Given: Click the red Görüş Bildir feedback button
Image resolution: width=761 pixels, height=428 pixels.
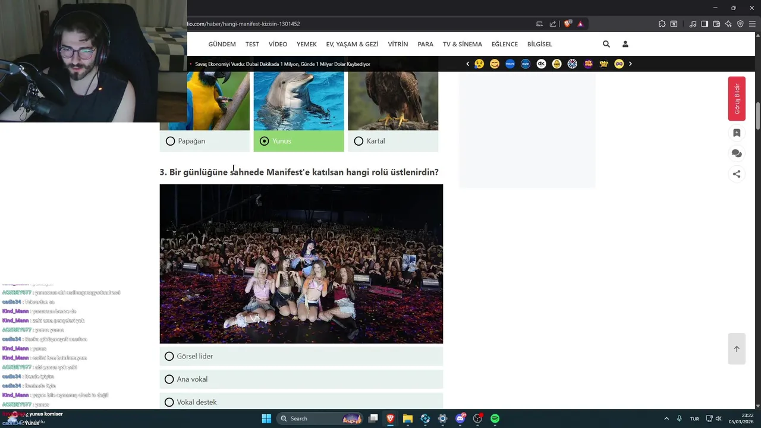Looking at the screenshot, I should pyautogui.click(x=737, y=99).
